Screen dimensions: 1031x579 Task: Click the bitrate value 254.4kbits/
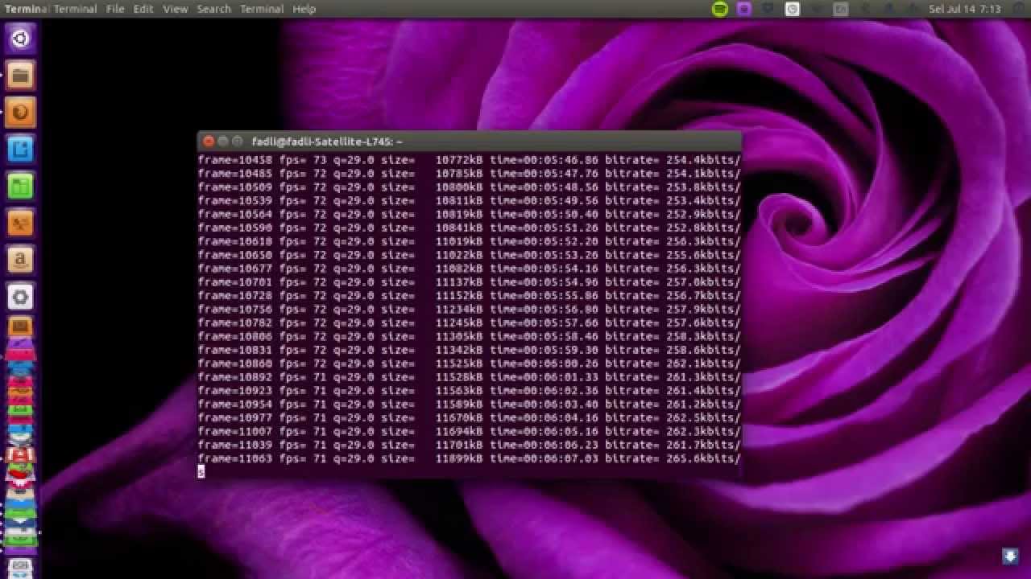pos(703,160)
